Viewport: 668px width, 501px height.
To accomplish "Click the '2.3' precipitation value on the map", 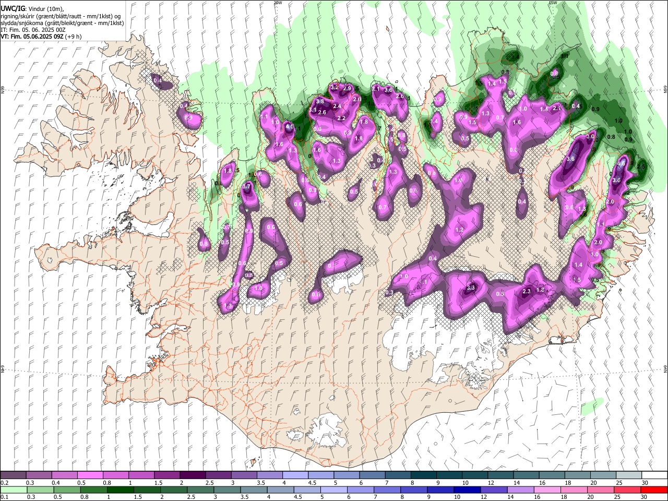I will coord(527,292).
